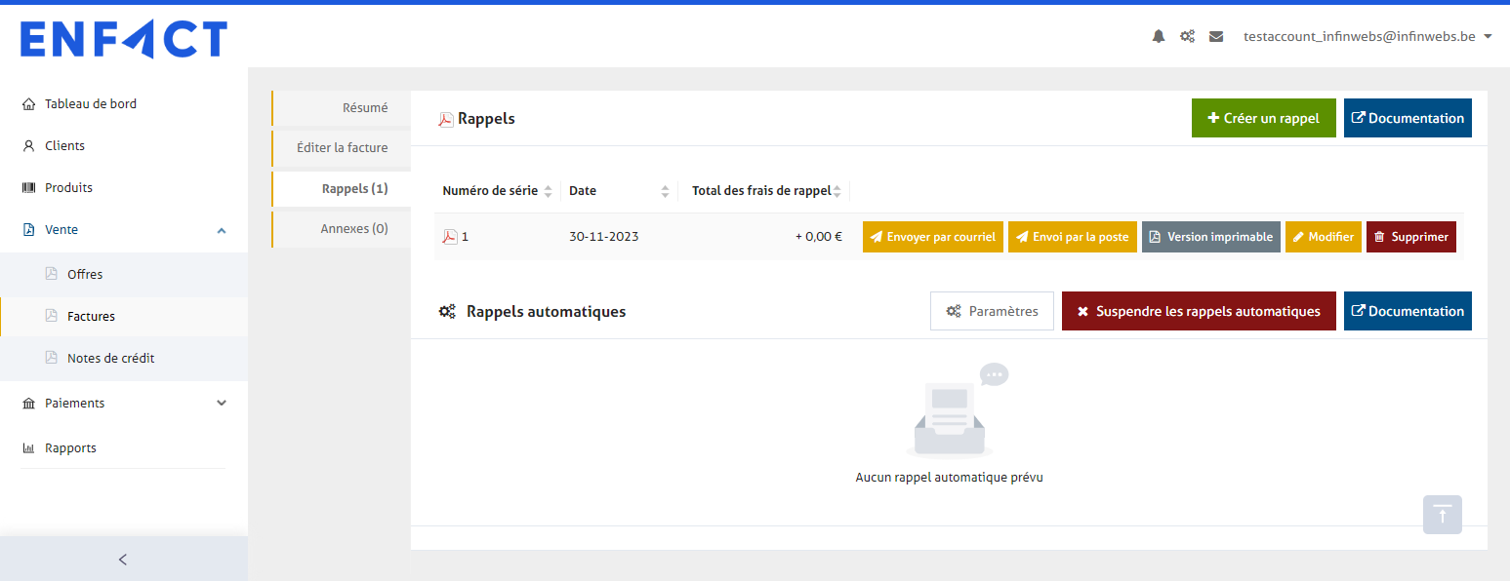Suspend automatic reminders with red button
Screen dimensions: 1510x581
[x=1198, y=311]
